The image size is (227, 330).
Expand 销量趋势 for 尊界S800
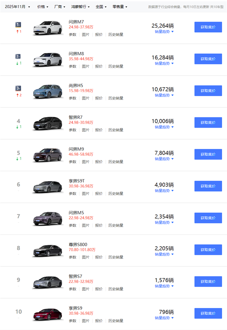[162, 254]
